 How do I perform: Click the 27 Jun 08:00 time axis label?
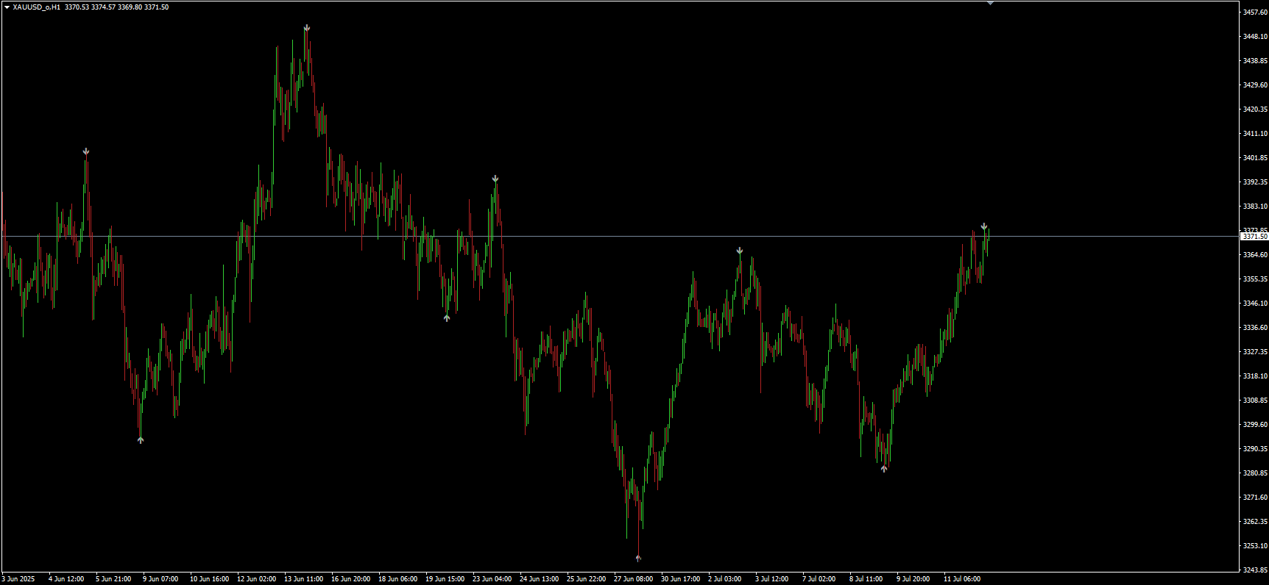633,579
